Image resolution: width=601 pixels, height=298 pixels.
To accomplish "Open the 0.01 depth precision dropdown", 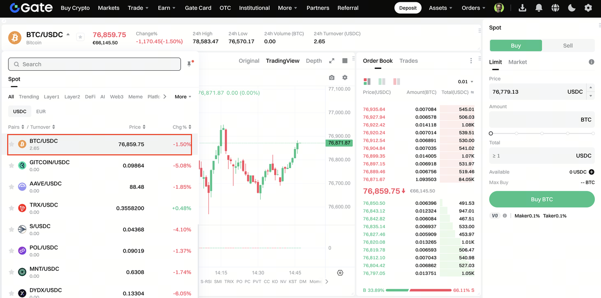I will pyautogui.click(x=465, y=82).
